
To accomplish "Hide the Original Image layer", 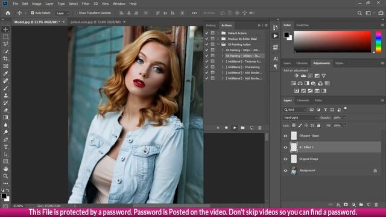I will click(x=285, y=159).
